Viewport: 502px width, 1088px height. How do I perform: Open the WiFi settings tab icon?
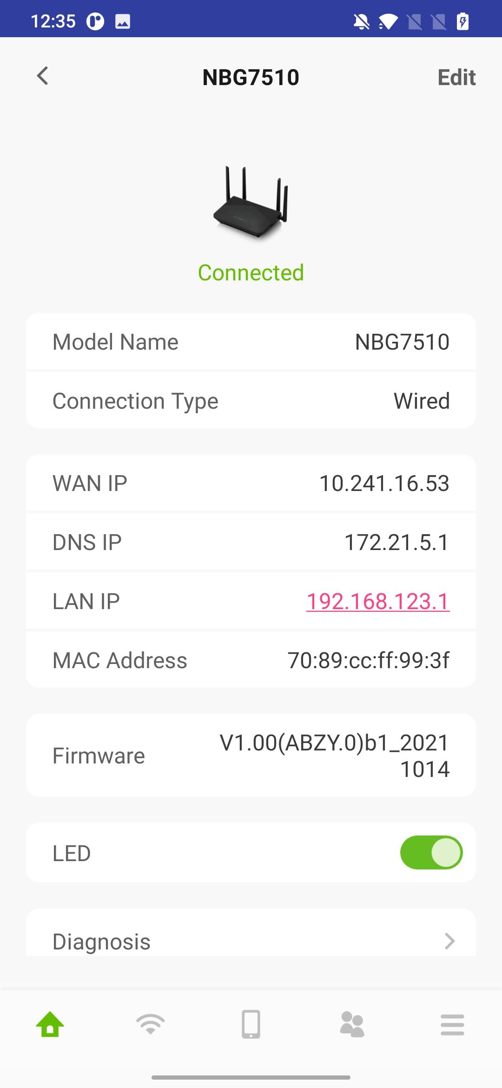pyautogui.click(x=151, y=1024)
